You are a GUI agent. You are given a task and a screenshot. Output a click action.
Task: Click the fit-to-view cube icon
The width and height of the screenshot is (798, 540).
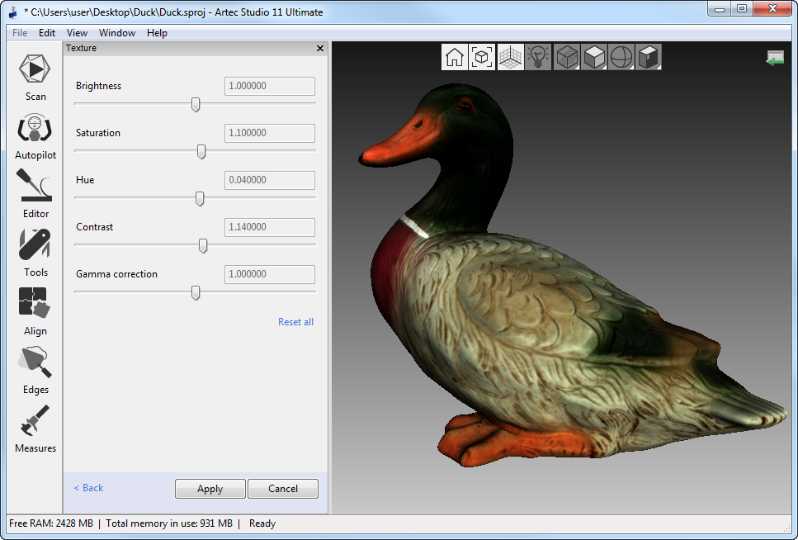(x=482, y=57)
